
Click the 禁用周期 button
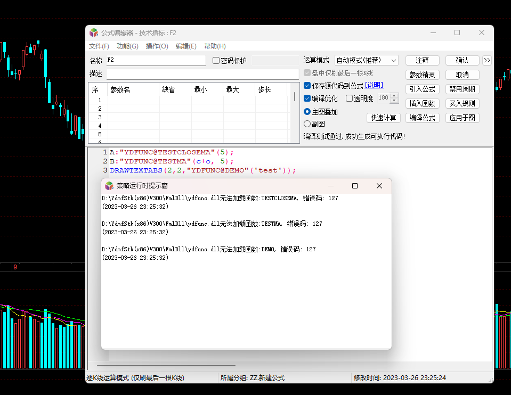coord(462,89)
